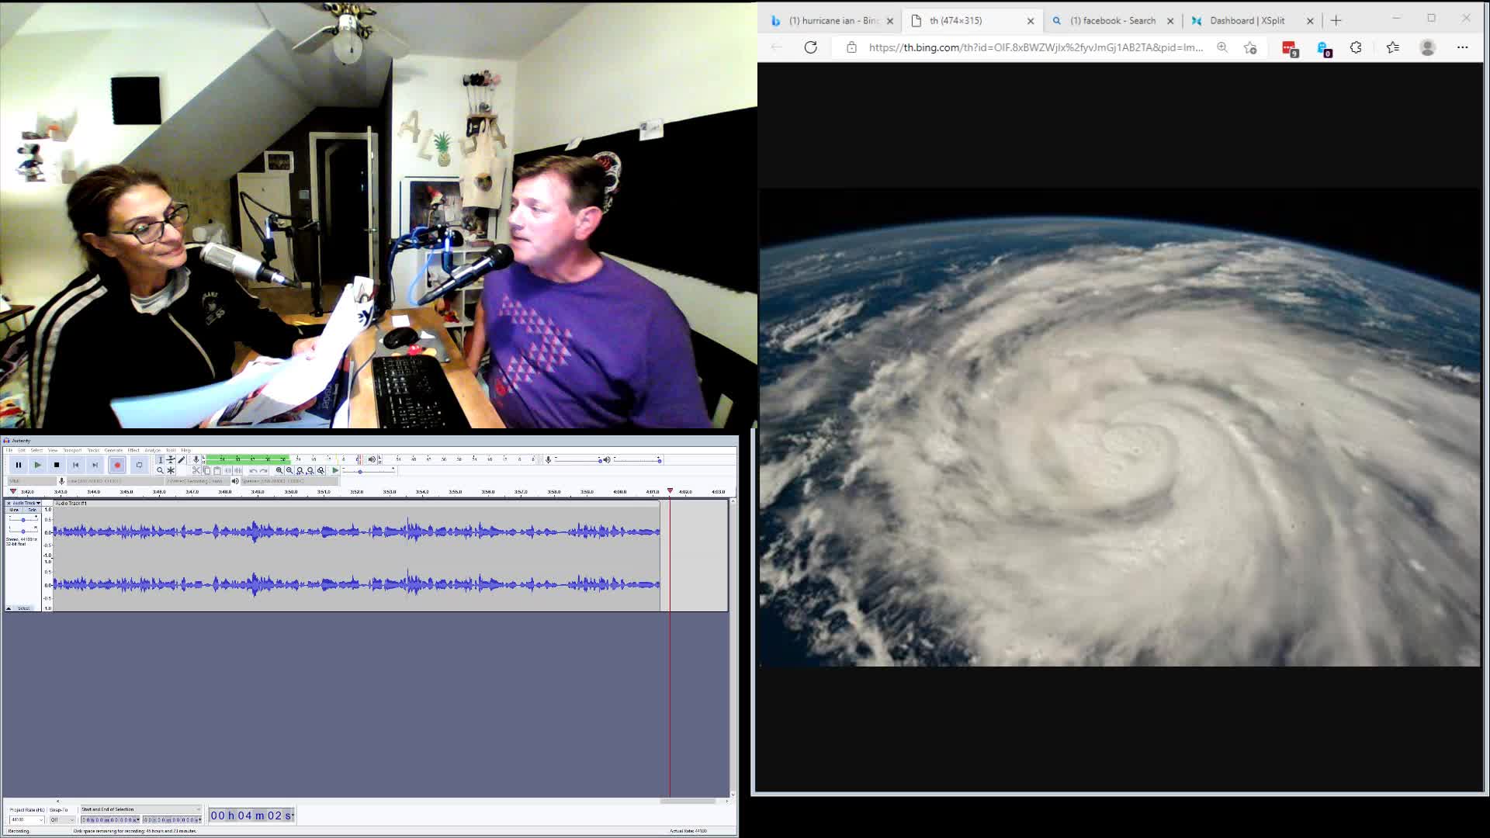Viewport: 1490px width, 838px height.
Task: Open the audio position time format arrow
Action: (293, 815)
